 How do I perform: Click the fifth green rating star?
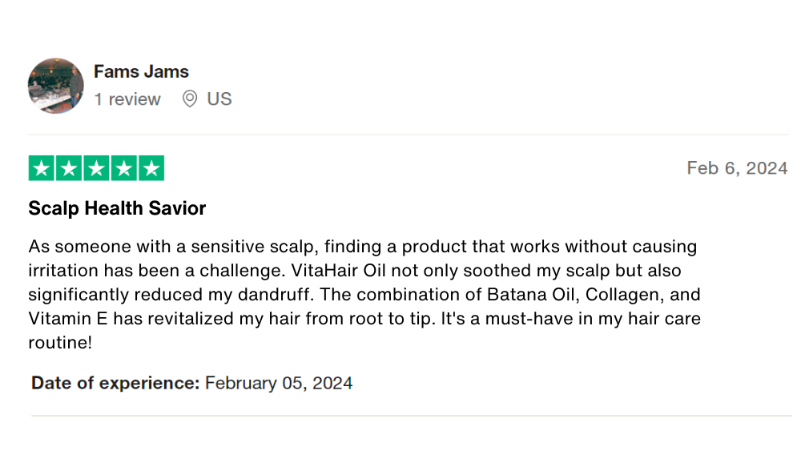pos(151,169)
